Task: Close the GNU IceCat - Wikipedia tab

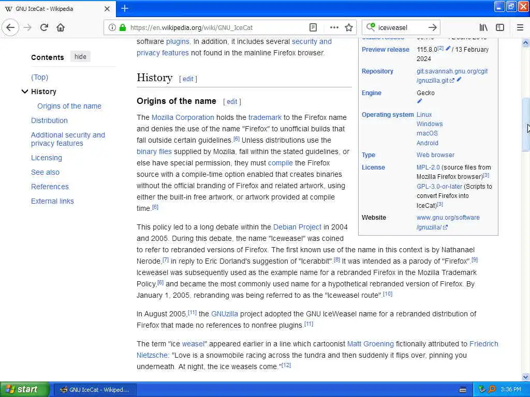Action: [x=107, y=9]
